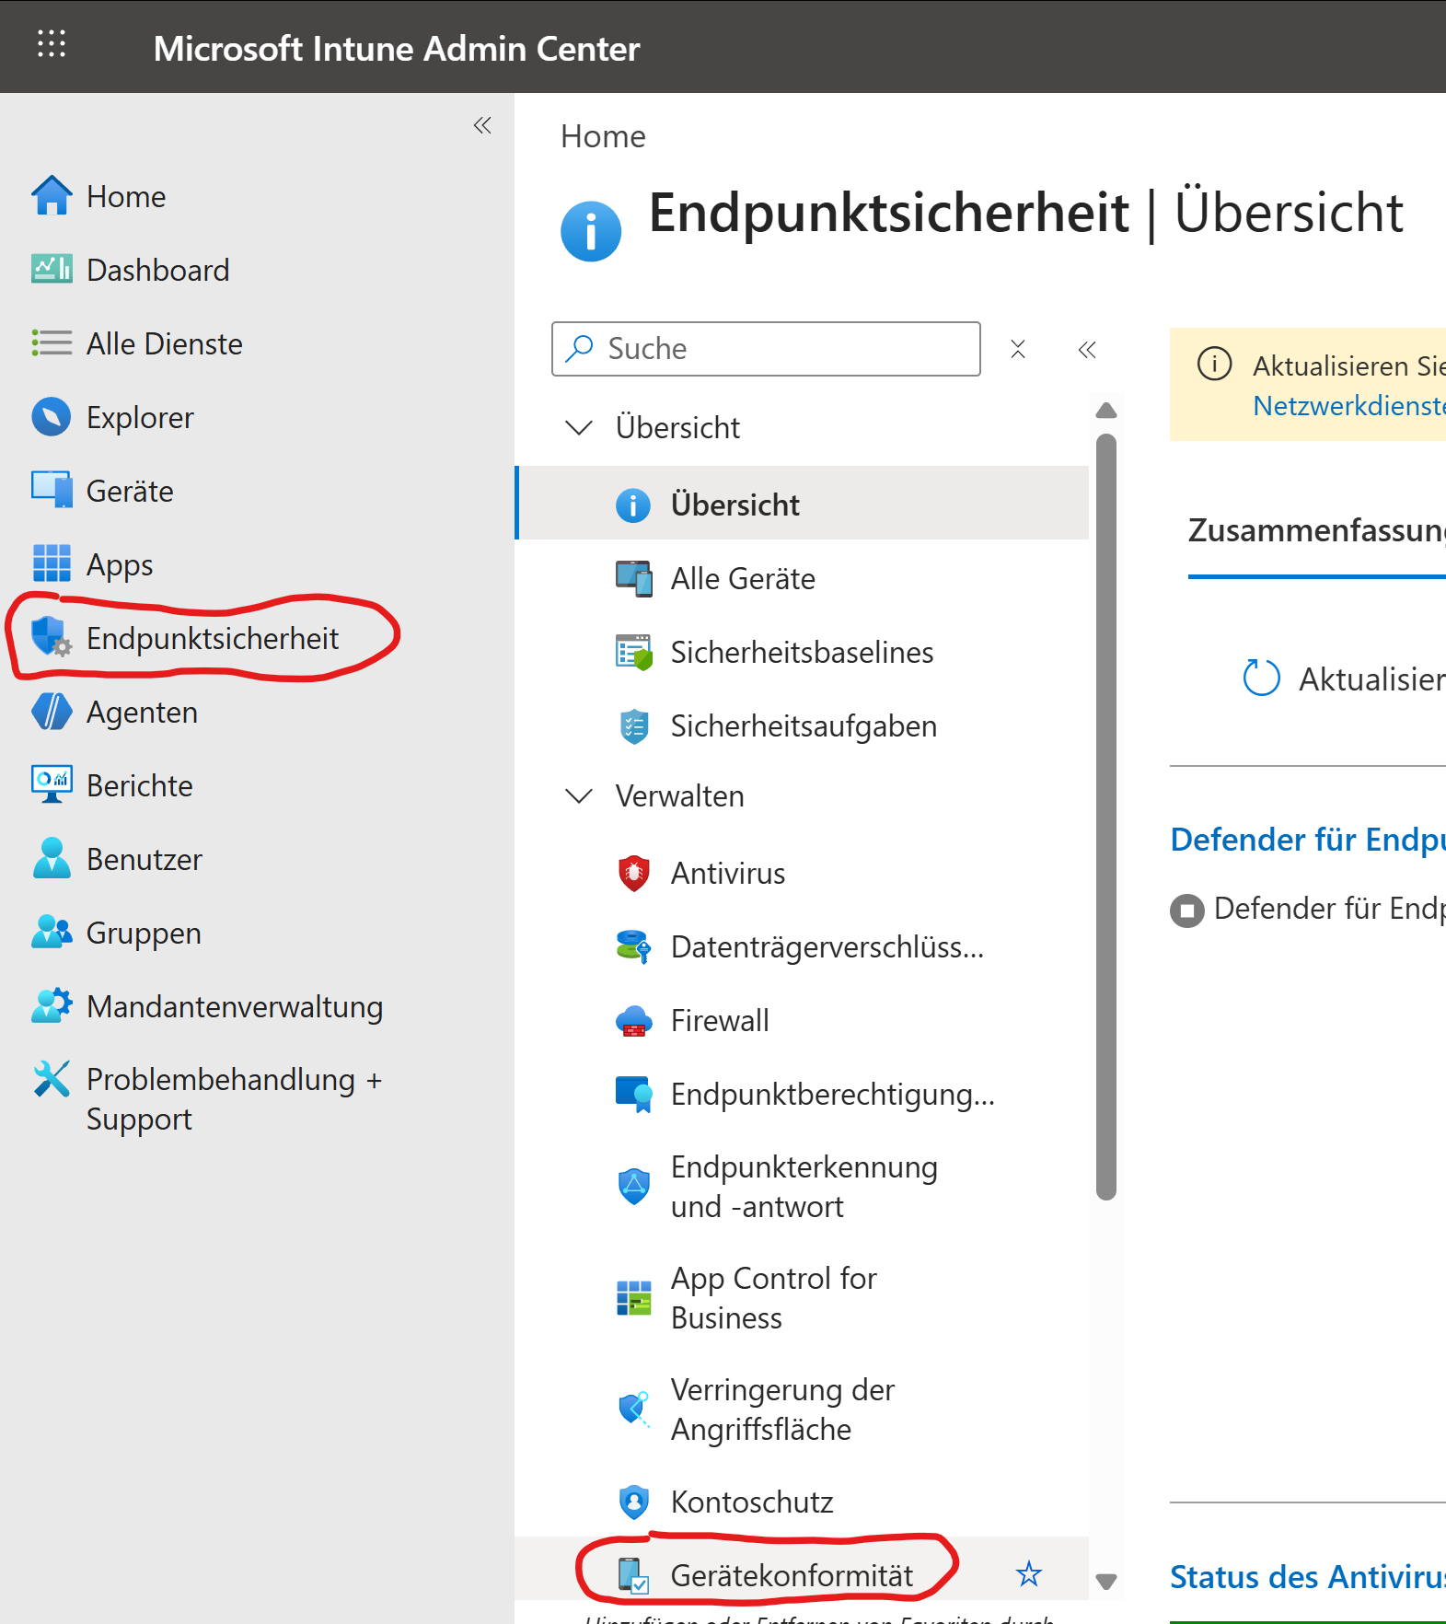The image size is (1446, 1624).
Task: Collapse the left navigation sidebar
Action: coord(482,125)
